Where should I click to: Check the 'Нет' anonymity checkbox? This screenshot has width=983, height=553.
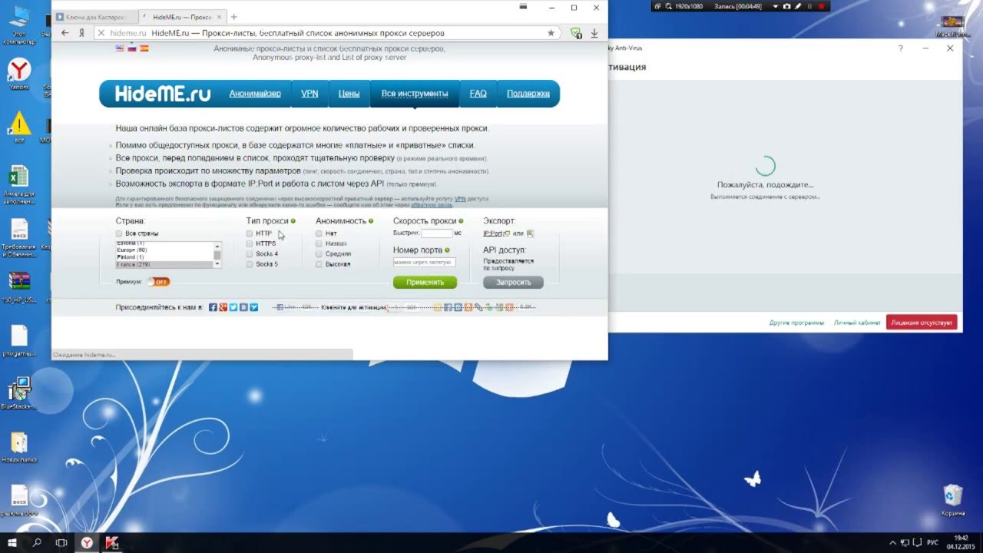tap(319, 233)
